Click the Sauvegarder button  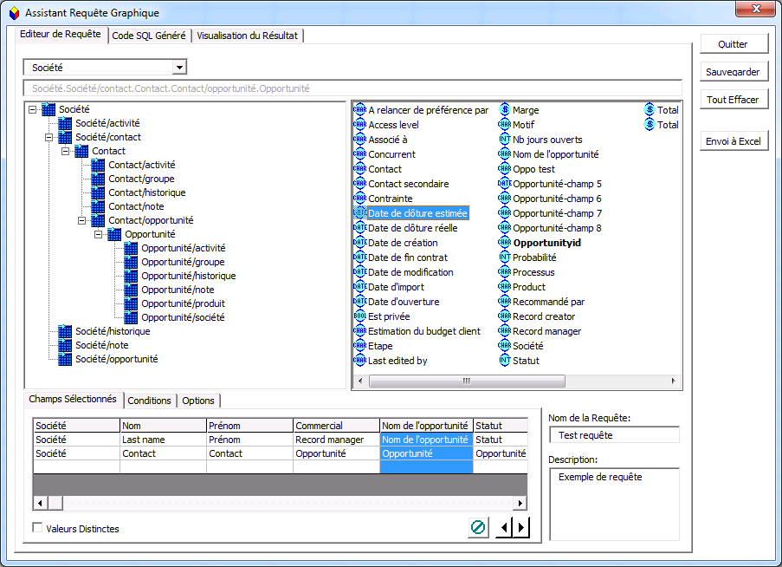734,72
